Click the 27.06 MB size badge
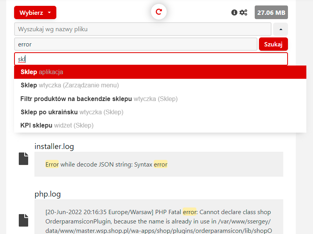The image size is (313, 234). (271, 12)
